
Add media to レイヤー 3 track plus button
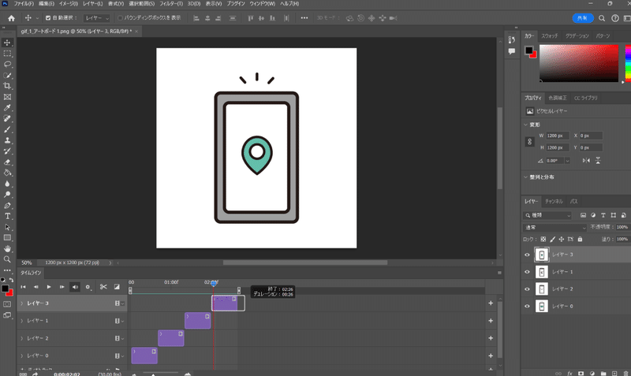tap(491, 303)
